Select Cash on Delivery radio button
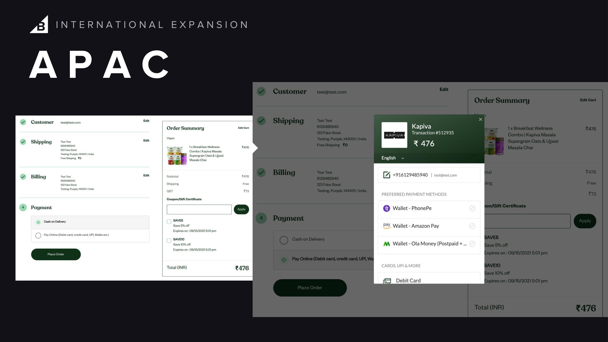The width and height of the screenshot is (608, 342). tap(284, 239)
